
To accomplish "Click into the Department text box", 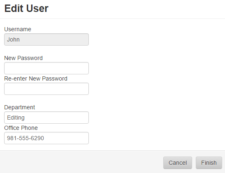I will tap(46, 118).
